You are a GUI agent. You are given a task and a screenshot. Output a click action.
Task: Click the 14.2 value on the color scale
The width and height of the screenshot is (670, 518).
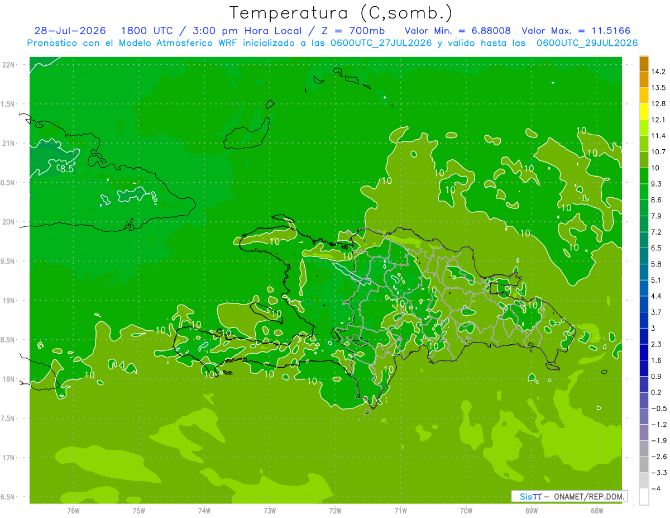[659, 72]
